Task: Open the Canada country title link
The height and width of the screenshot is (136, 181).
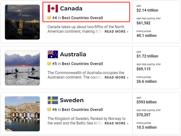Action: [71, 8]
